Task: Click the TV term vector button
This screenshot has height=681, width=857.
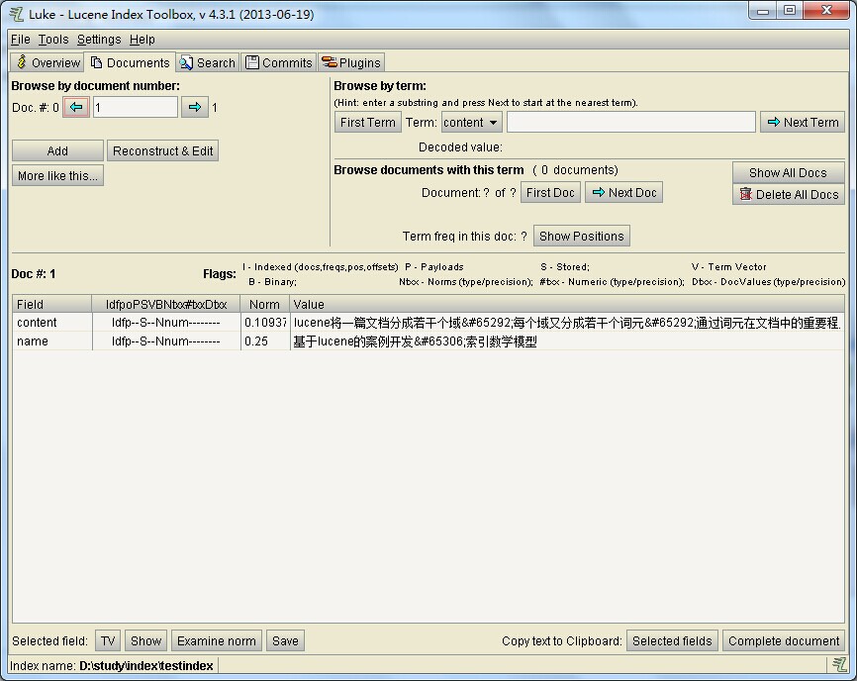Action: pos(108,640)
